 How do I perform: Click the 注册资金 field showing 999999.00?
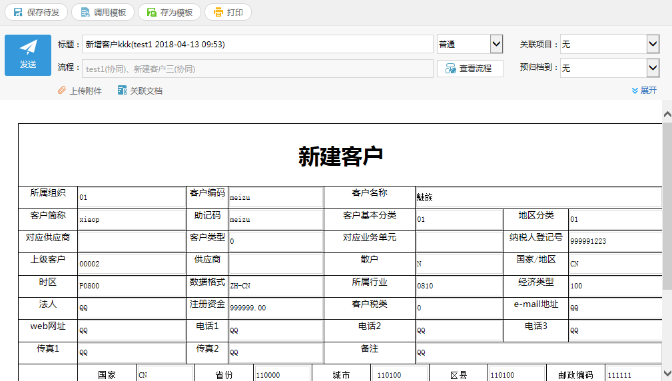275,308
